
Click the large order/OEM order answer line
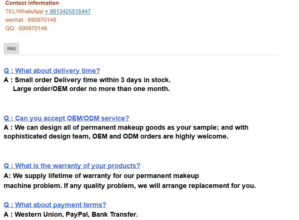pos(91,89)
